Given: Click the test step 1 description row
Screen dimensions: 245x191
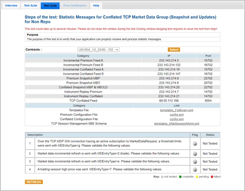Looking at the screenshot, I should 110,143.
